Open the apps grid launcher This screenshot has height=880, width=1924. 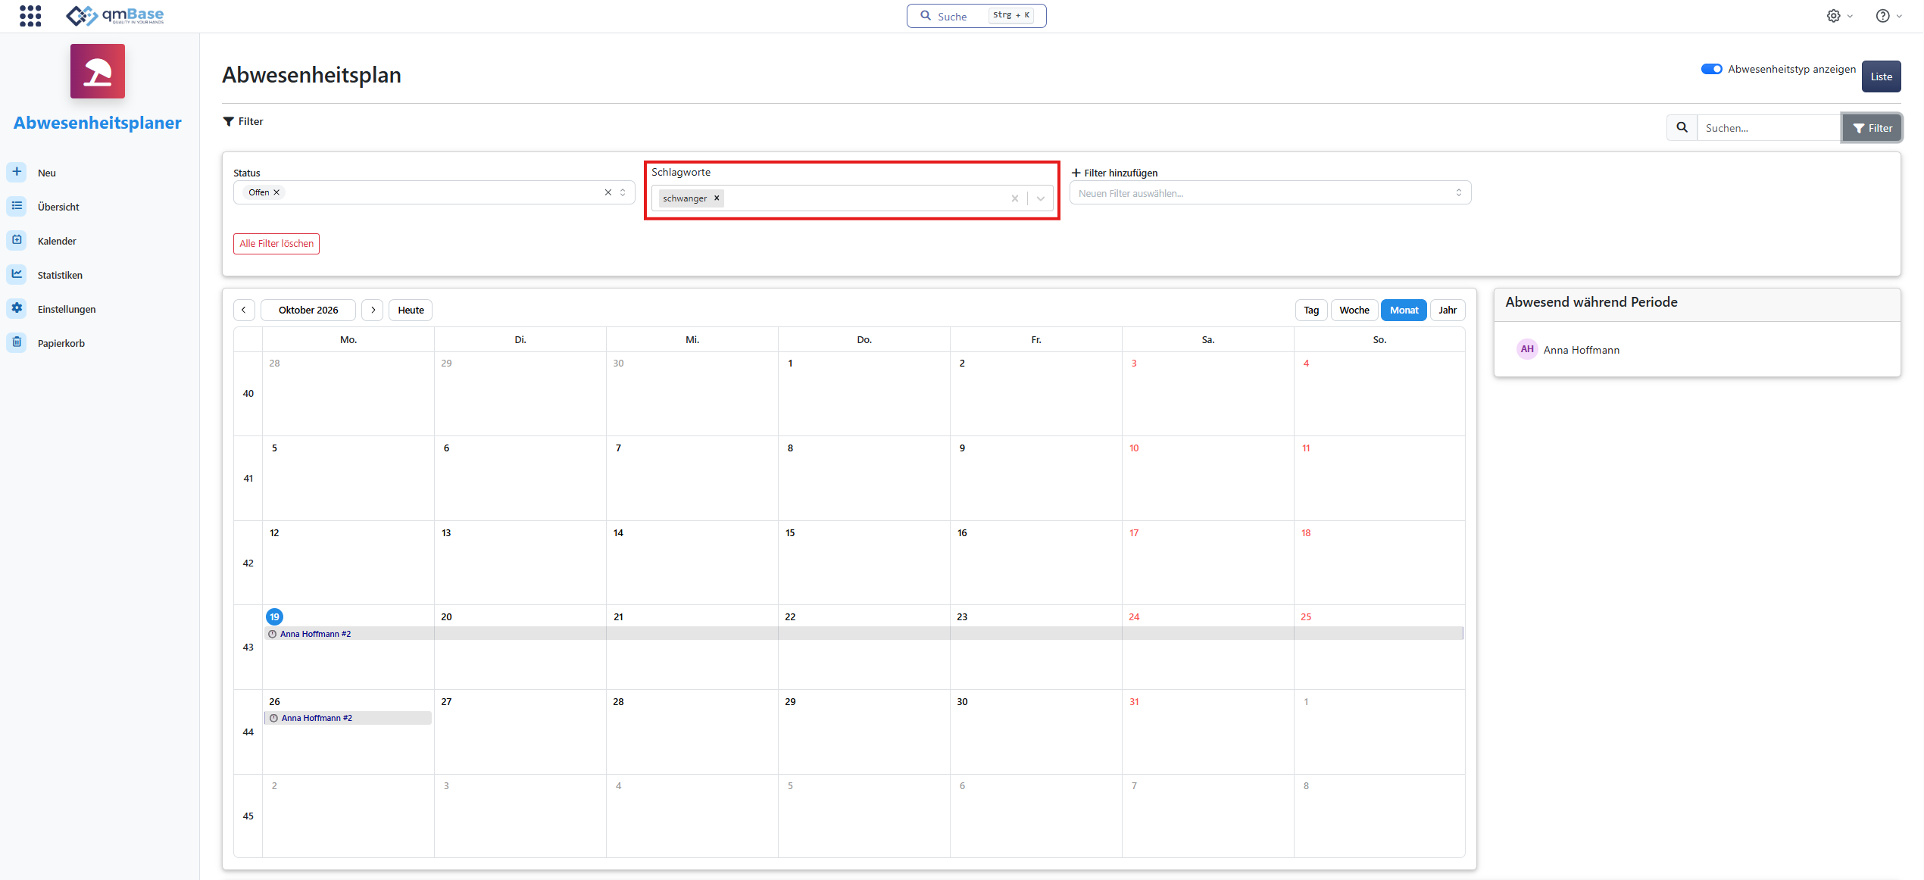(30, 15)
